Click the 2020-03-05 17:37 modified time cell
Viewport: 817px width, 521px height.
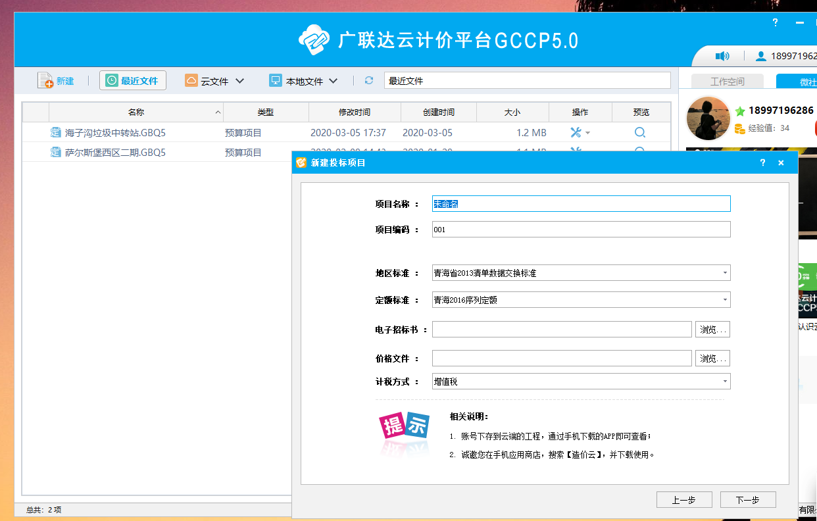[348, 132]
